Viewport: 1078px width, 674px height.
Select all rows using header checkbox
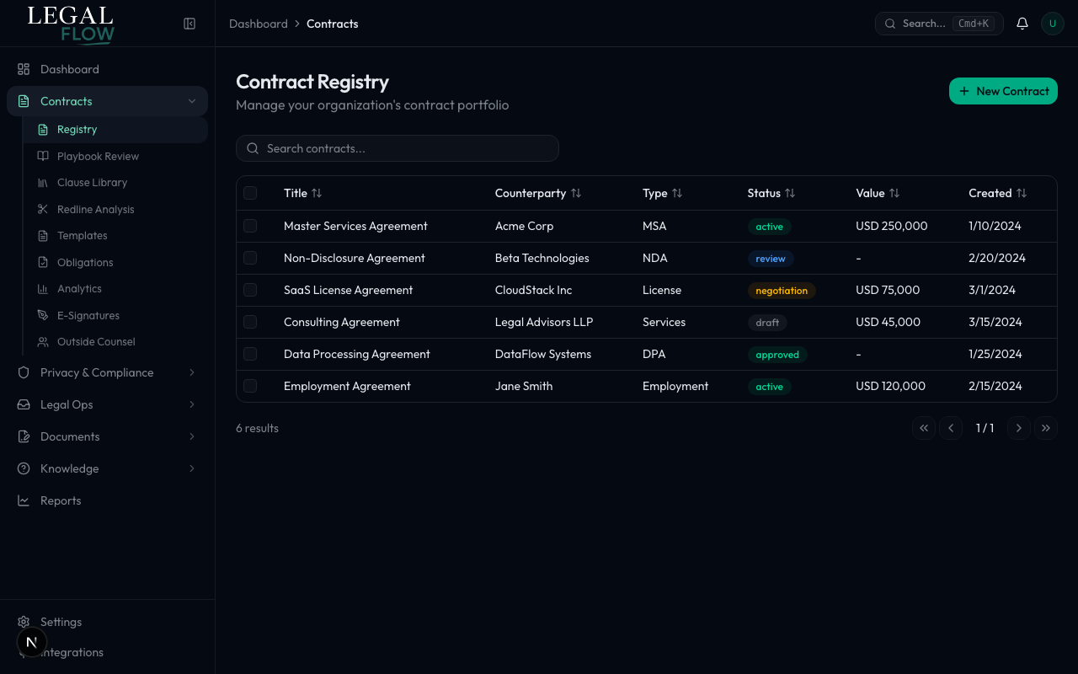click(250, 193)
